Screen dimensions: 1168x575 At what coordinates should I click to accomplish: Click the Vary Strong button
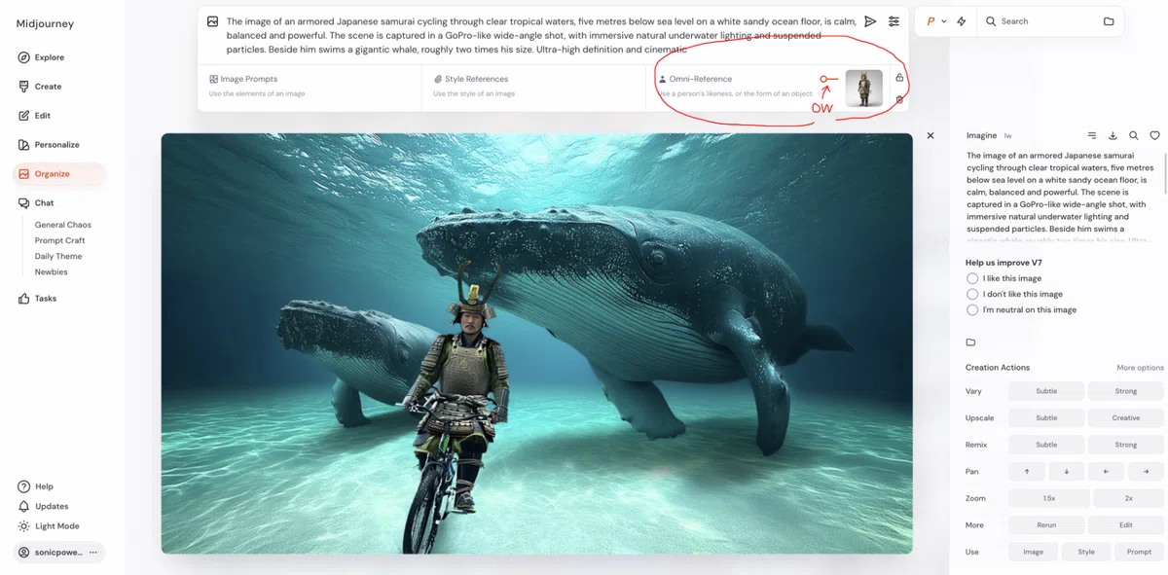[x=1125, y=391]
